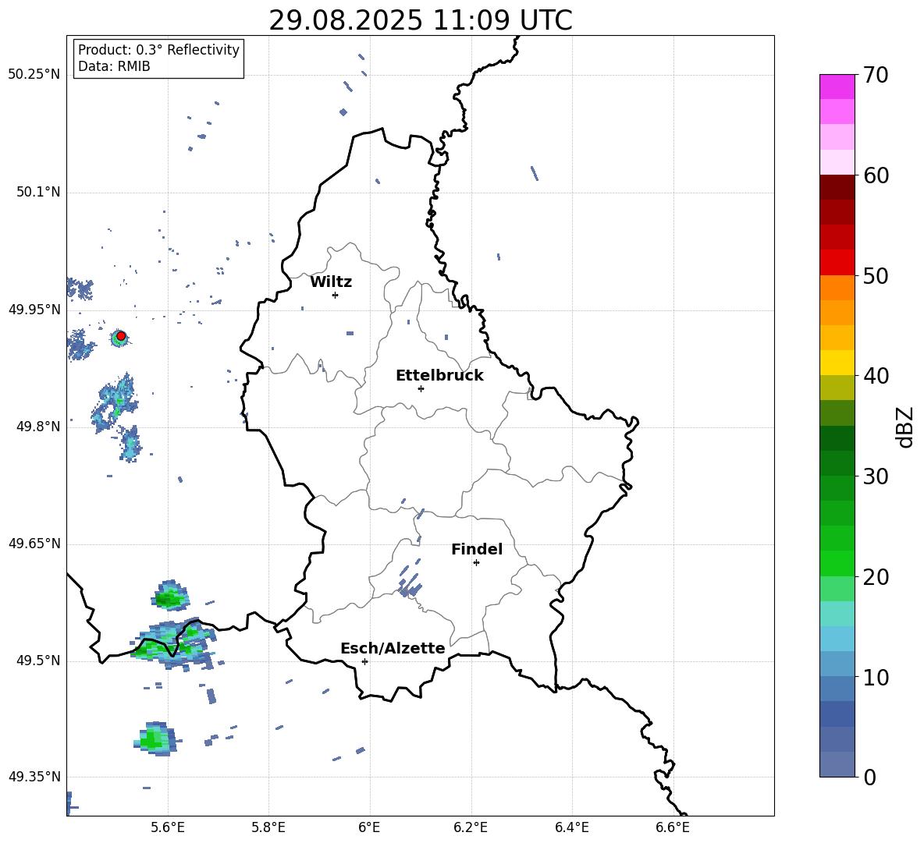This screenshot has height=843, width=924.
Task: Click the 49.5°N latitude tick label
Action: pos(37,661)
